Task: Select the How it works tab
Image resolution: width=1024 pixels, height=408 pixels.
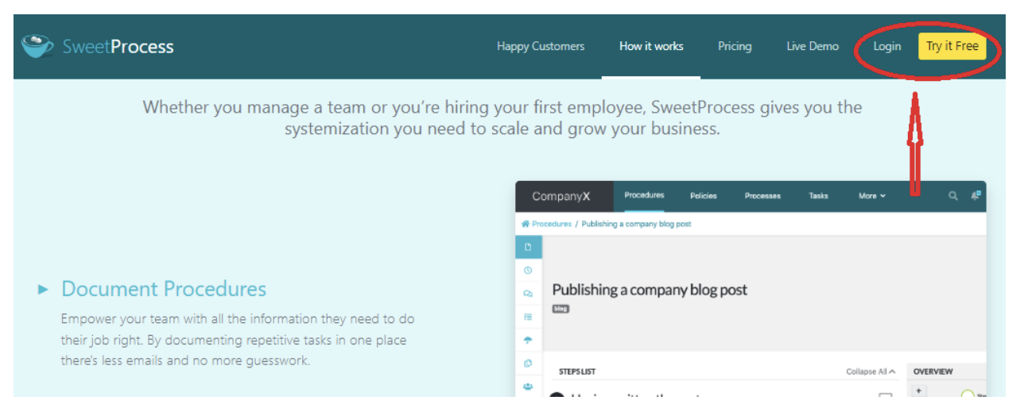Action: pos(651,46)
